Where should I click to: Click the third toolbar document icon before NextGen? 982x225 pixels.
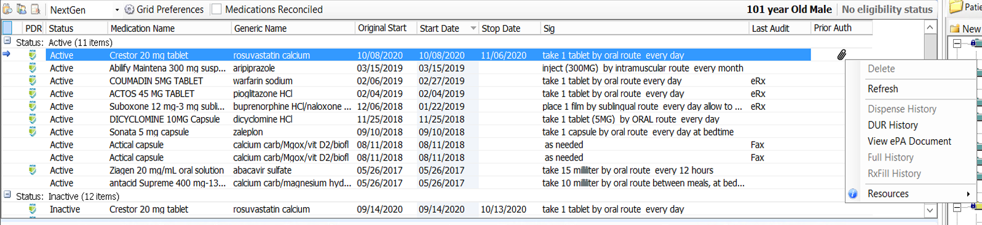[x=36, y=9]
